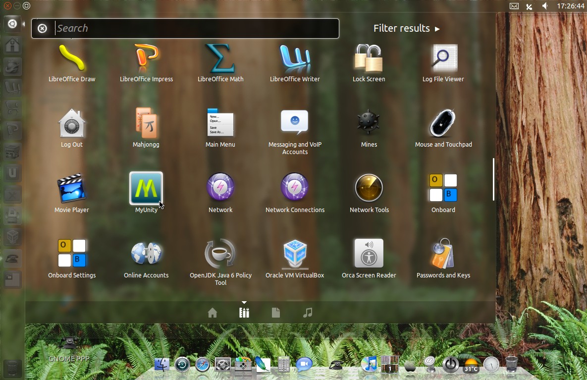This screenshot has width=587, height=380.
Task: Launch iTunes music icon in dock
Action: (370, 364)
